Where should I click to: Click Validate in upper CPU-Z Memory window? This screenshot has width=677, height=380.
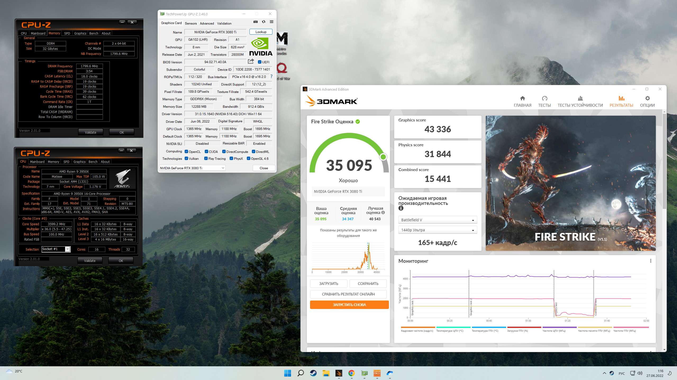(x=90, y=132)
